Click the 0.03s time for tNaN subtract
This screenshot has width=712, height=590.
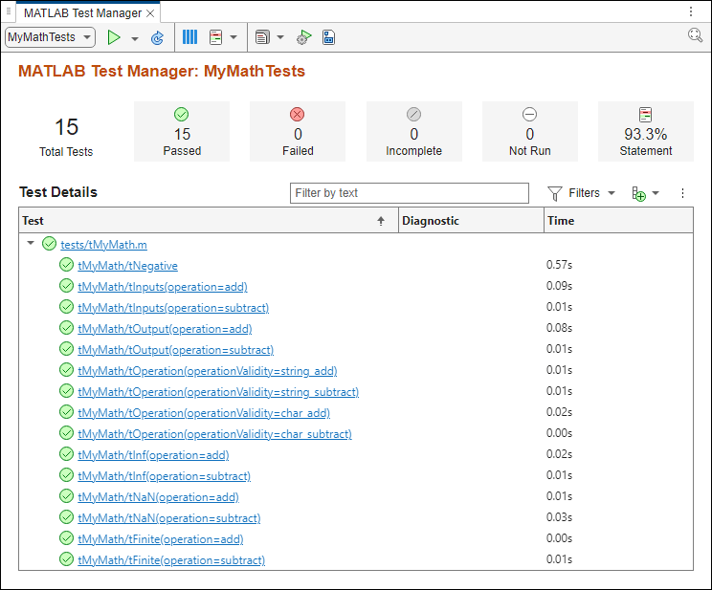click(x=559, y=517)
